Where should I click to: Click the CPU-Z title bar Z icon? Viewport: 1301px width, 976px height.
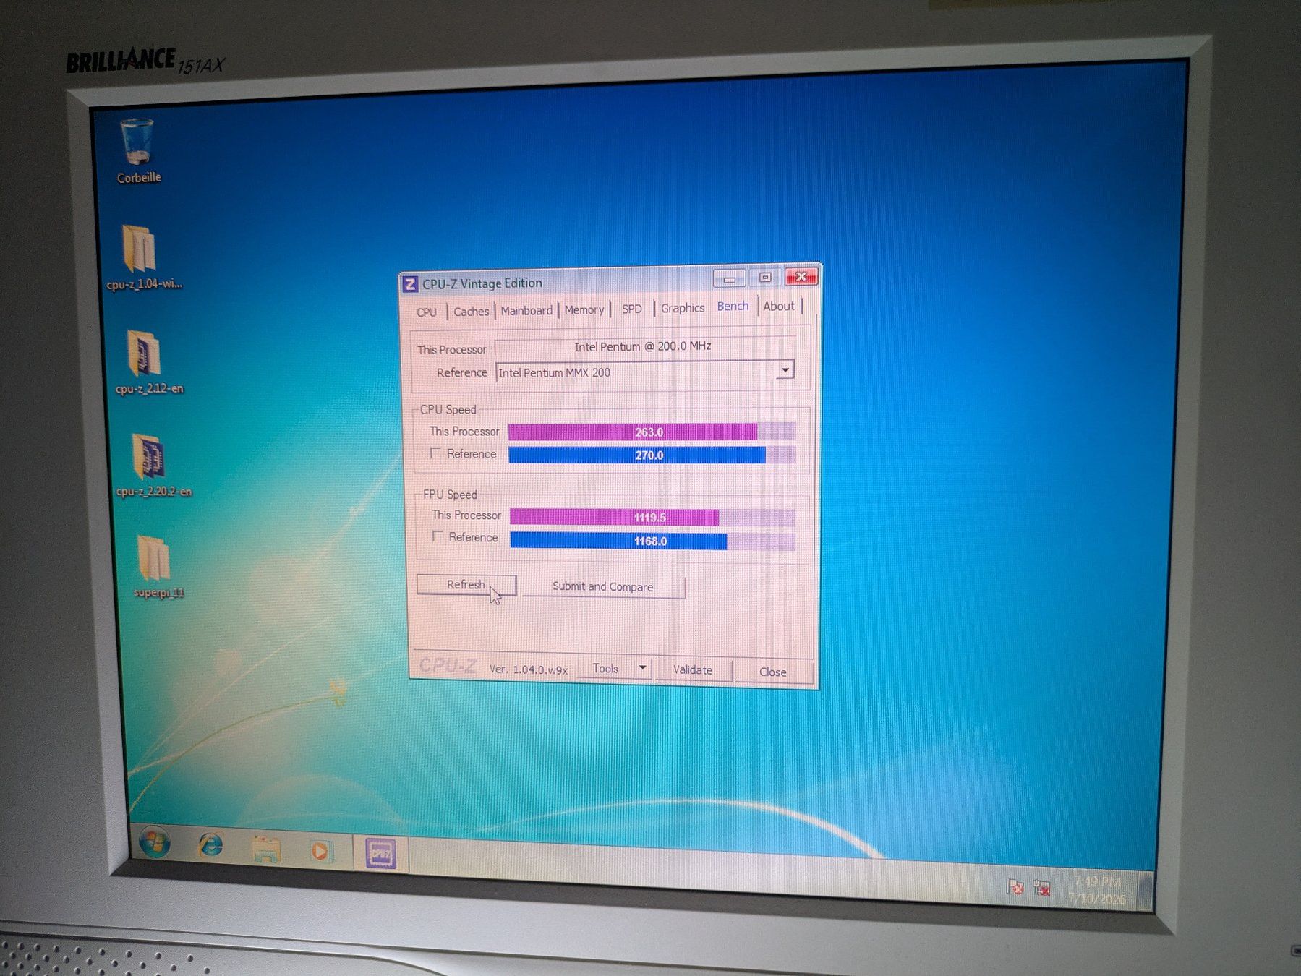(410, 284)
